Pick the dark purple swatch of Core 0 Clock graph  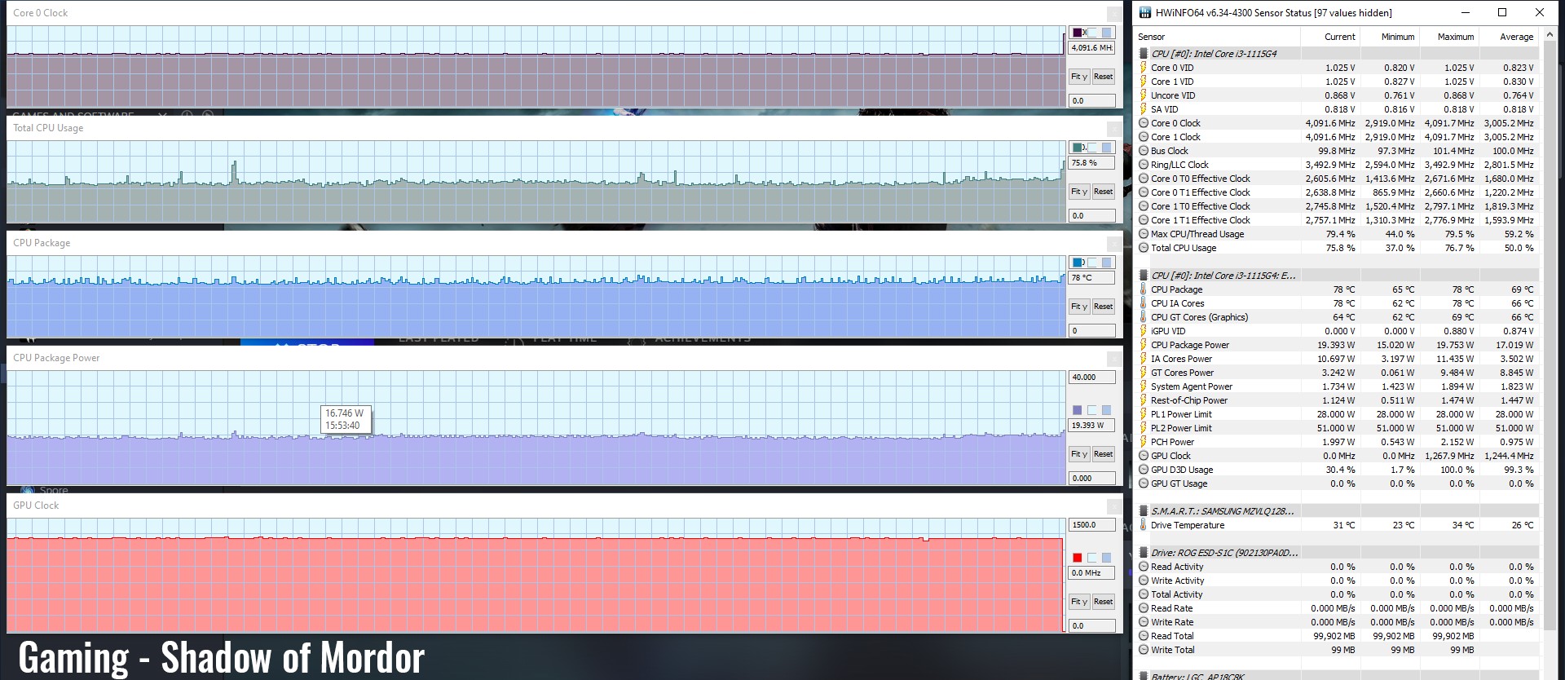[1078, 33]
